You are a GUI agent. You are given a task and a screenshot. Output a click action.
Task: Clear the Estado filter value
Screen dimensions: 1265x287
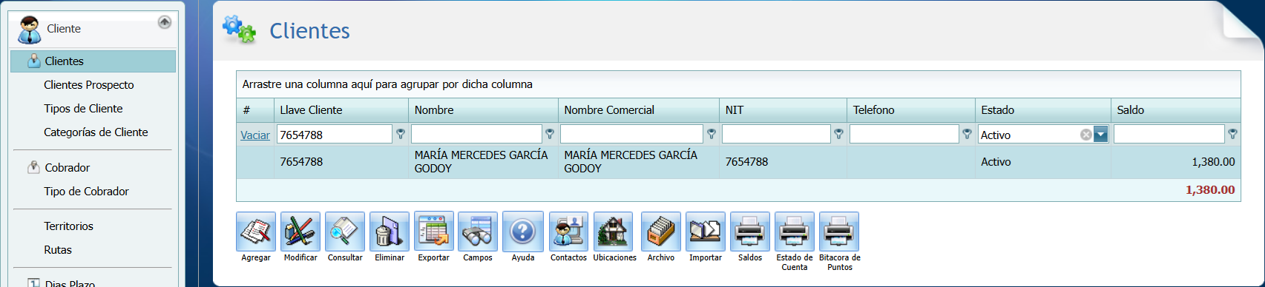(1086, 135)
